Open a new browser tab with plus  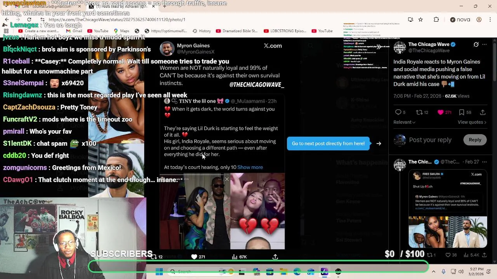pyautogui.click(x=164, y=6)
